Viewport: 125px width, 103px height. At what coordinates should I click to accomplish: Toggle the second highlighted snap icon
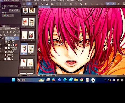click(x=113, y=4)
